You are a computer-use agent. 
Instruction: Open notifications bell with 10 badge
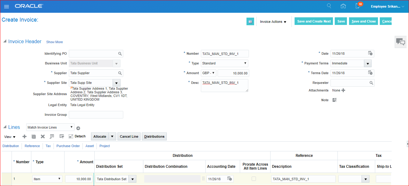click(x=358, y=6)
